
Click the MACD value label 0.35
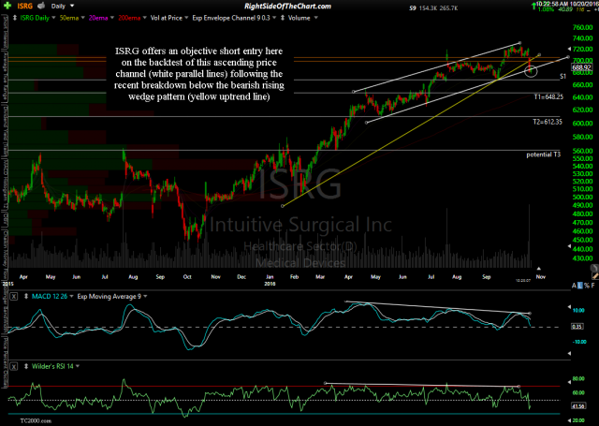point(577,327)
